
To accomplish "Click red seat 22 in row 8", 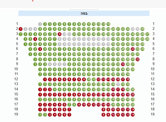I will pyautogui.click(x=138, y=59).
